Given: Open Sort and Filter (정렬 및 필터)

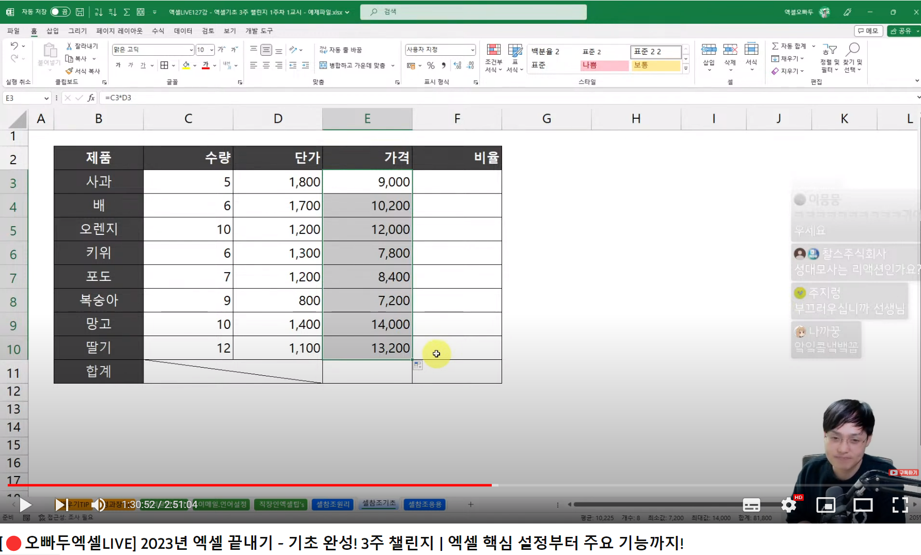Looking at the screenshot, I should (830, 58).
